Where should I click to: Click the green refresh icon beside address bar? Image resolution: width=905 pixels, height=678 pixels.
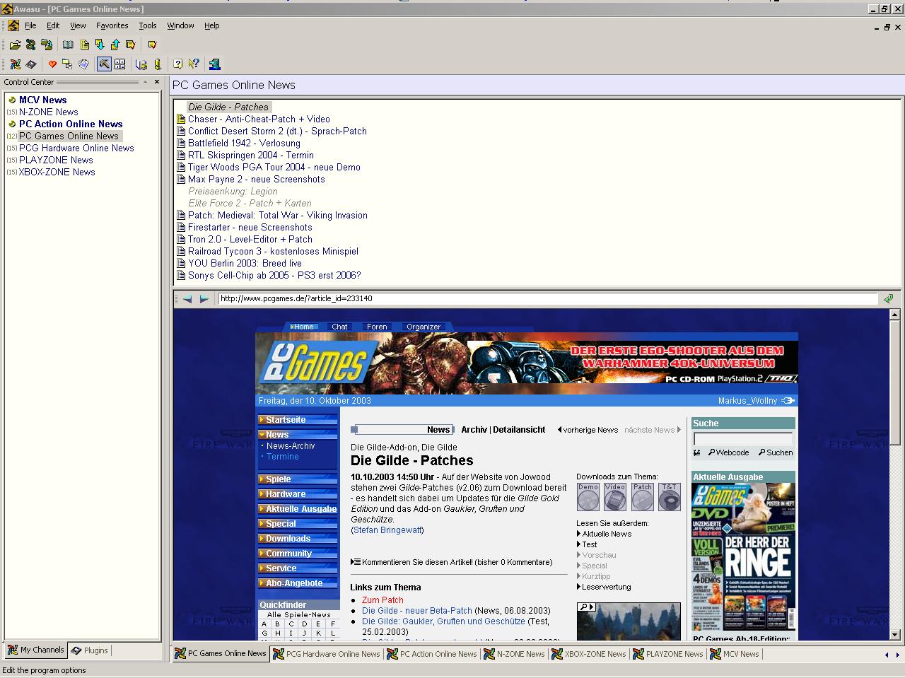(889, 298)
